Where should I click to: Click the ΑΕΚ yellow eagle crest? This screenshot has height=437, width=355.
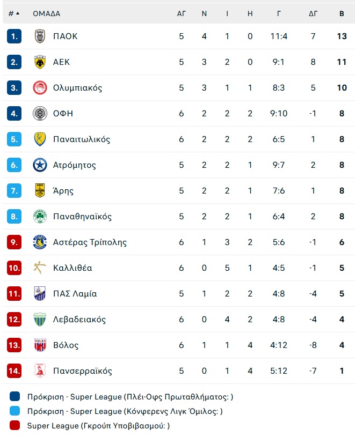[40, 62]
